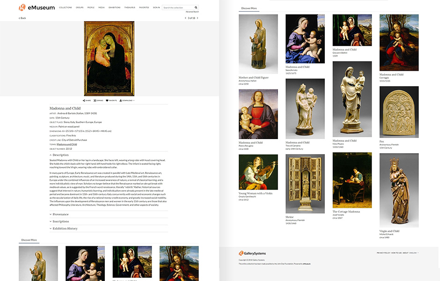
Task: Expand the Provenance section
Action: coord(59,214)
